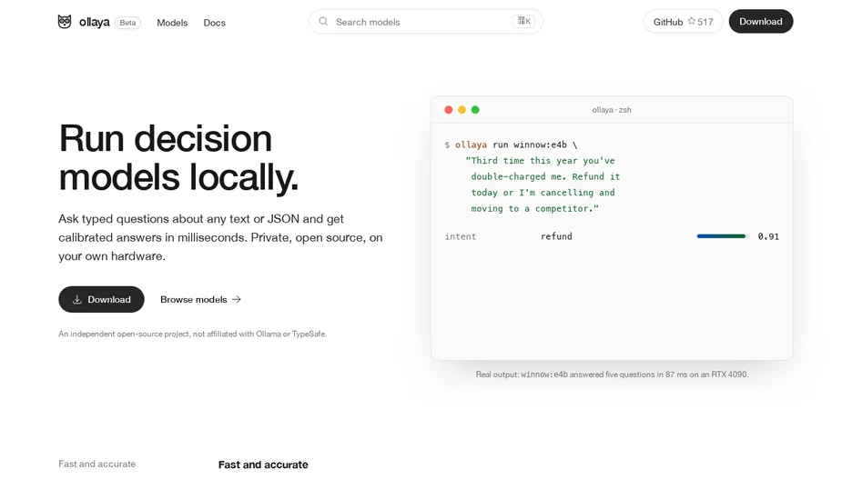Click the hero Download button
The height and width of the screenshot is (479, 852).
pos(102,299)
